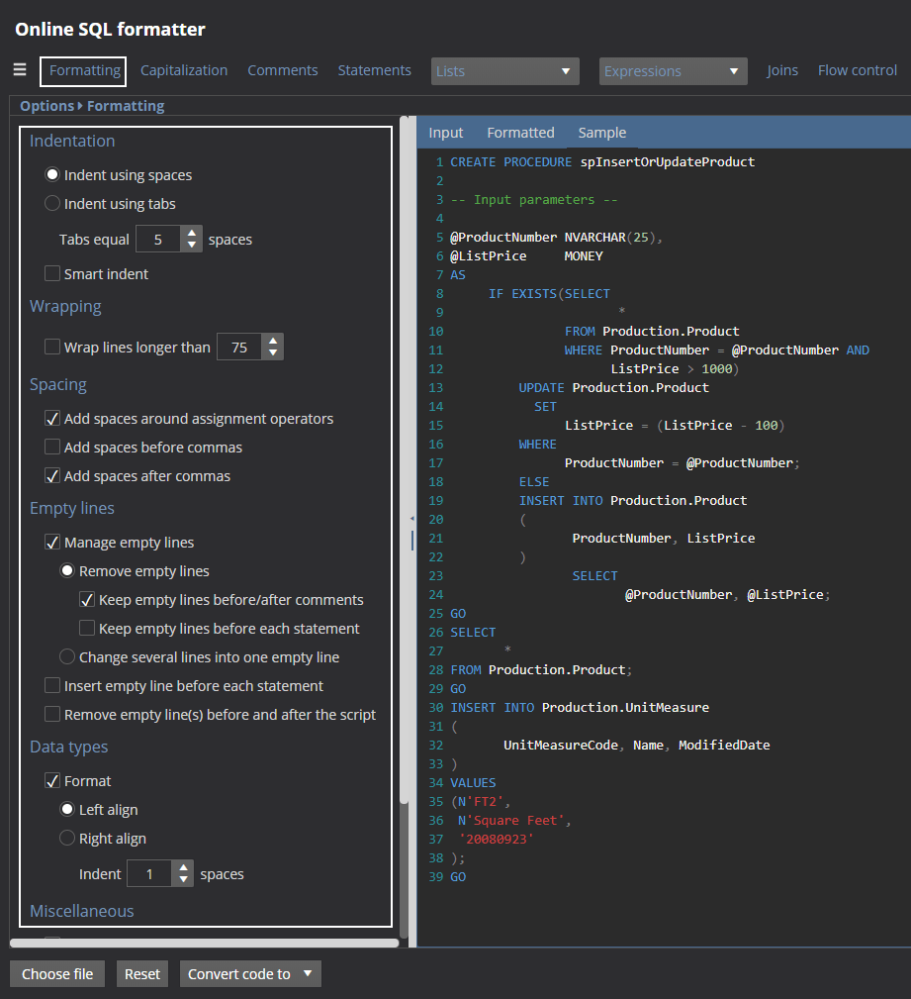Select Change several lines into one empty line
Screen dimensions: 911x999
(x=67, y=656)
